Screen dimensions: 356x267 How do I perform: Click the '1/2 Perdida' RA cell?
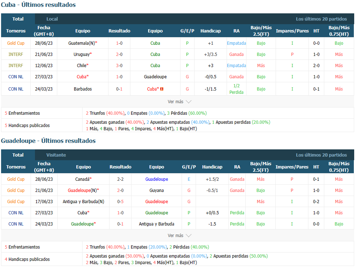click(236, 89)
